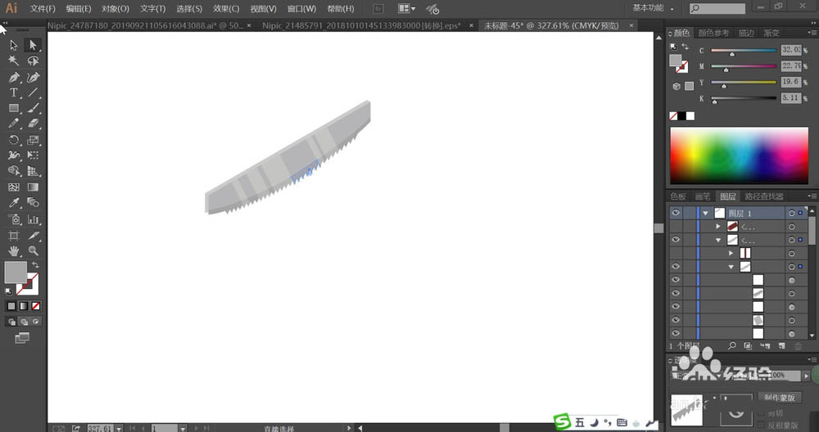The image size is (819, 432).
Task: Click the K black slider
Action: (744, 99)
